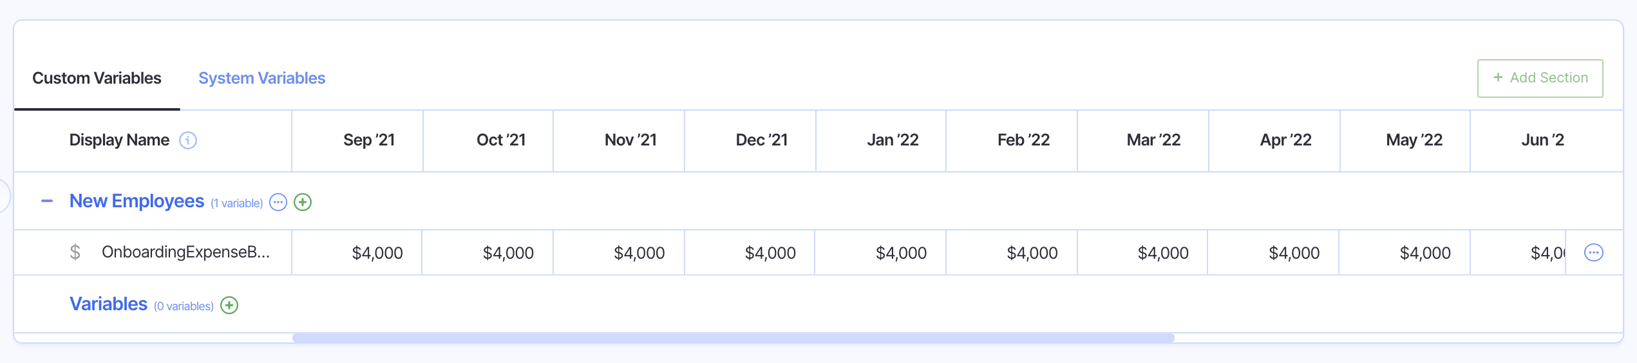Open the New Employees section title
The height and width of the screenshot is (363, 1637).
(x=137, y=201)
